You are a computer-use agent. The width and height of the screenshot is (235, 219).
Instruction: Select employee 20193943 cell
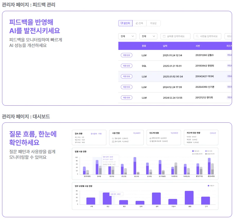(205, 66)
